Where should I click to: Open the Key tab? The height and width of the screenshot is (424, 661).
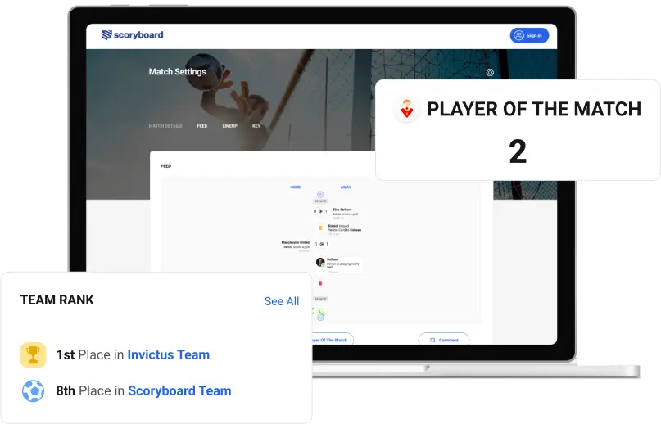tap(256, 126)
